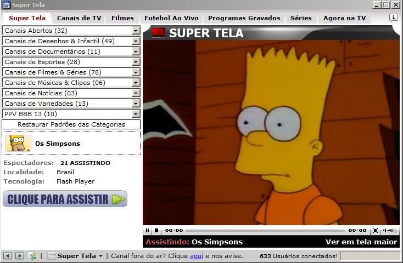Open the Agora na TV tab
Screen dimensions: 403x263
(344, 18)
